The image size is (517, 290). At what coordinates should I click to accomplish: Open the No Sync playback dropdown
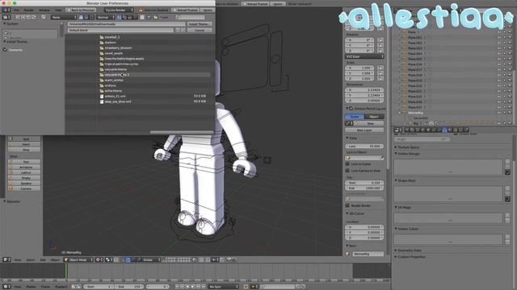click(223, 287)
